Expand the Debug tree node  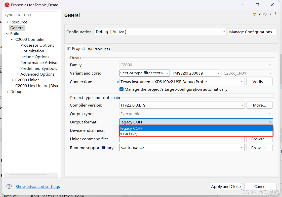click(x=7, y=92)
